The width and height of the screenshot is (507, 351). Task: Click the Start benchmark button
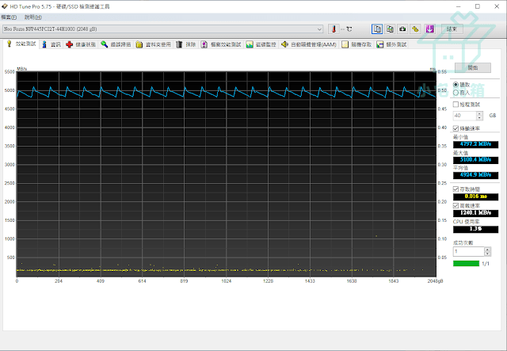tap(473, 67)
